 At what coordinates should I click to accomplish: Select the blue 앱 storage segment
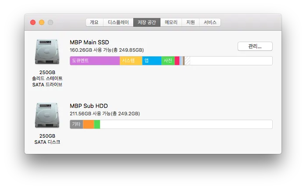[152, 61]
